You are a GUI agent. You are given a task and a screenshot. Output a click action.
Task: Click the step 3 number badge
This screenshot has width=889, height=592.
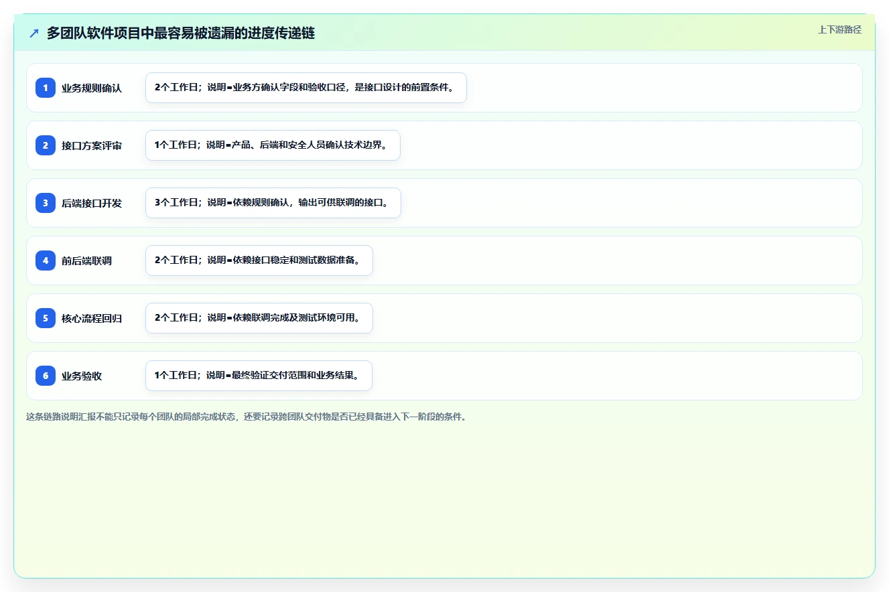click(46, 203)
